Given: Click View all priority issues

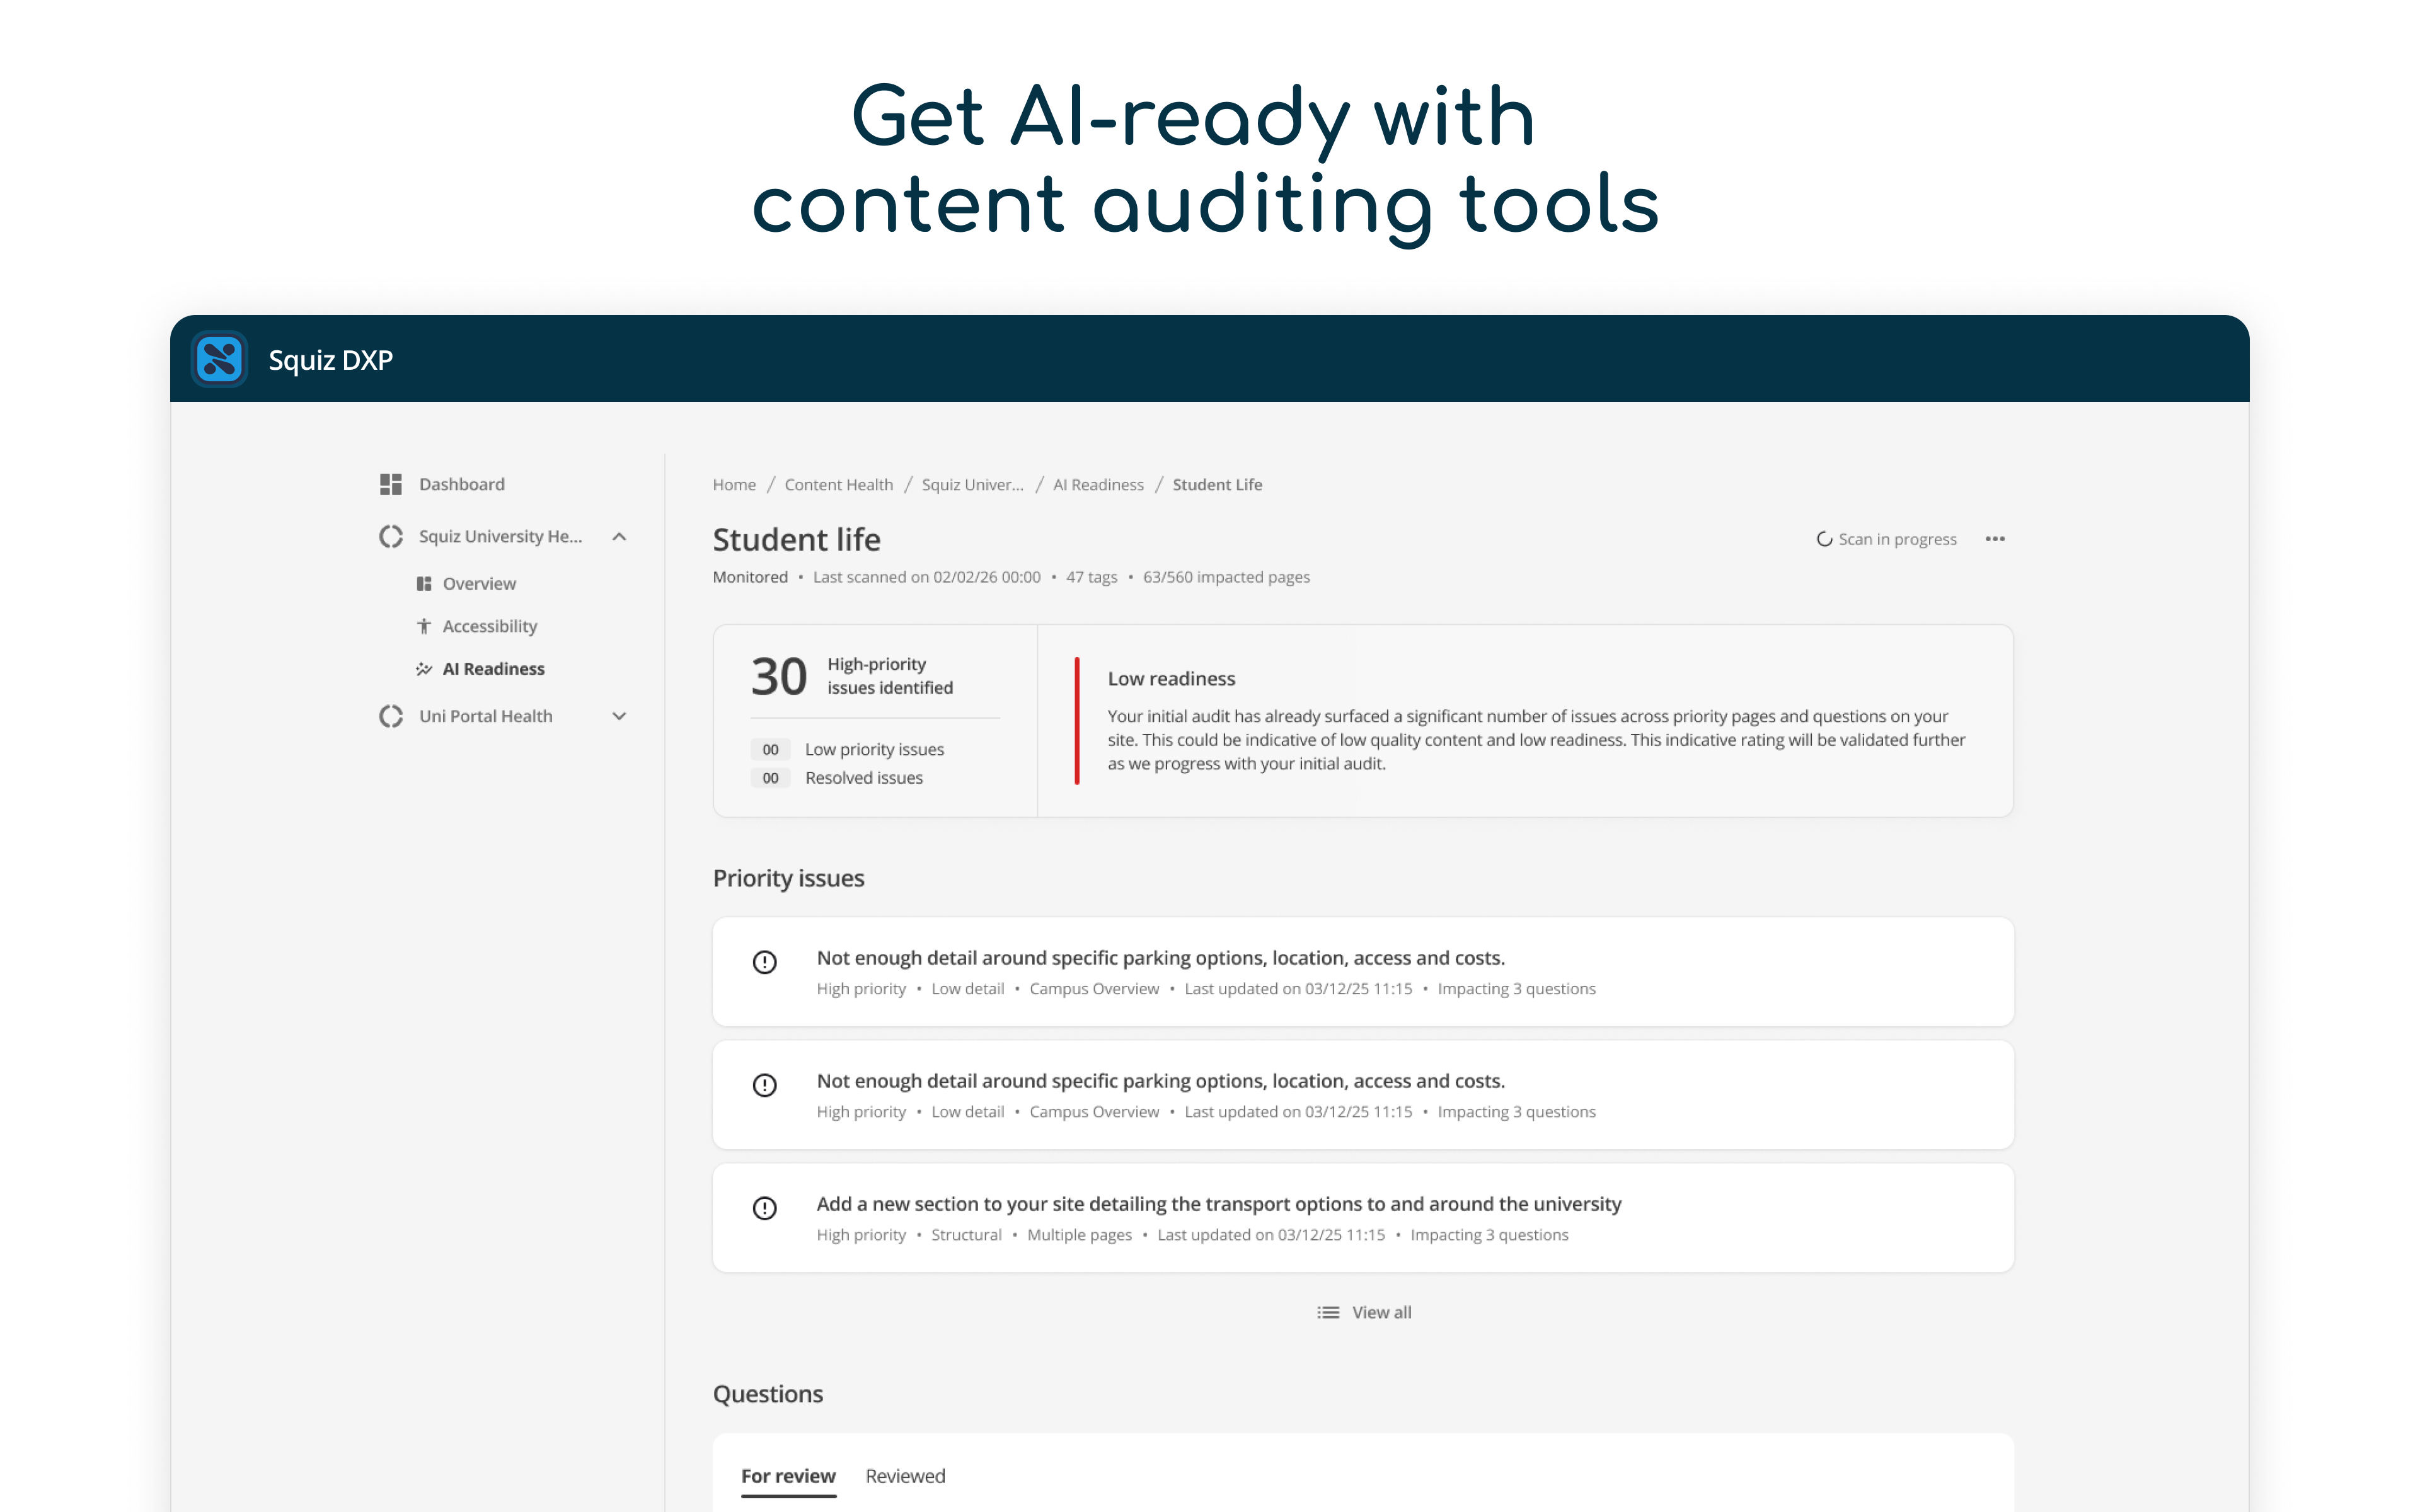Looking at the screenshot, I should click(1364, 1312).
